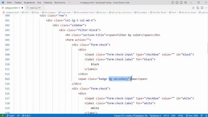Click line number 300 in gutter
The height and width of the screenshot is (117, 208).
(7, 16)
